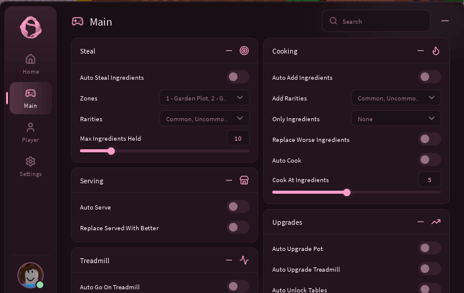Open the Player tab label
The height and width of the screenshot is (293, 464).
(x=31, y=140)
